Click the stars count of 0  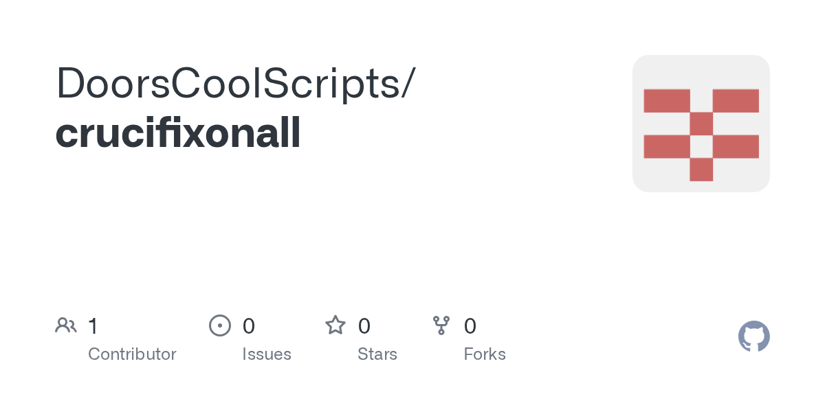[x=364, y=326]
